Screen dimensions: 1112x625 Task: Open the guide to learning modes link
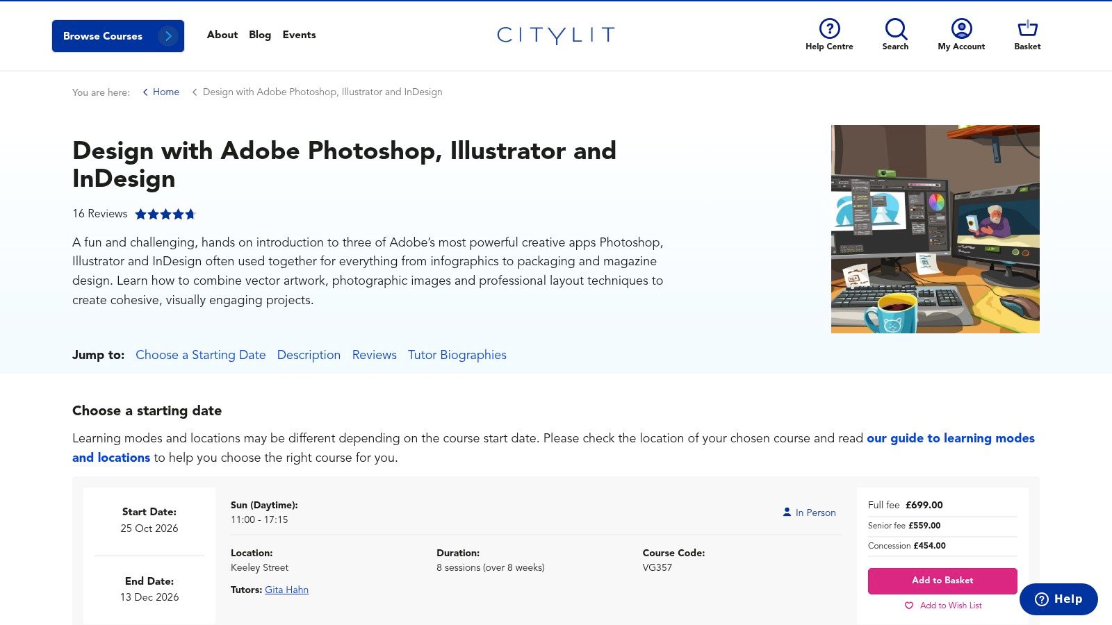point(553,448)
